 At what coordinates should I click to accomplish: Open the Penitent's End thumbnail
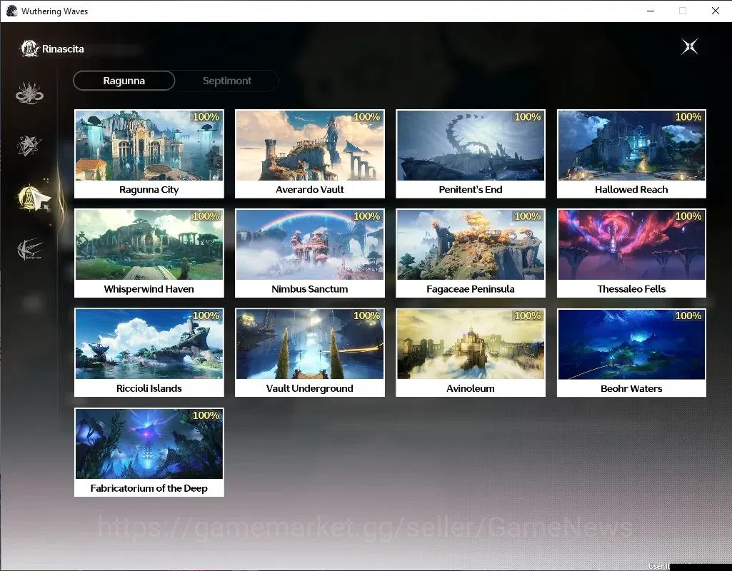tap(471, 146)
